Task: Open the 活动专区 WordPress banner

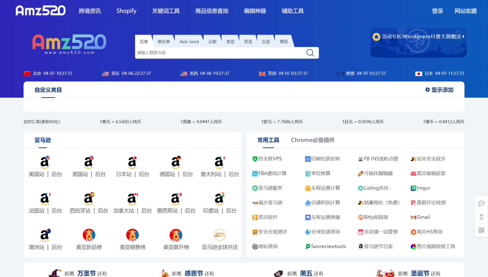Action: point(418,43)
